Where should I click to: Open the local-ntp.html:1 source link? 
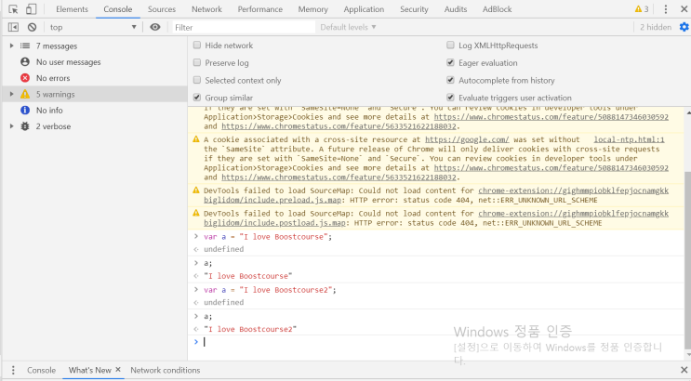point(629,139)
